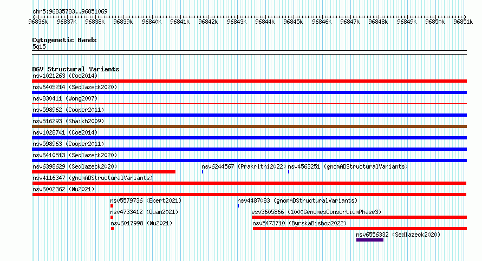
Task: Click the small blue nsv4563251 marker
Action: (289, 172)
